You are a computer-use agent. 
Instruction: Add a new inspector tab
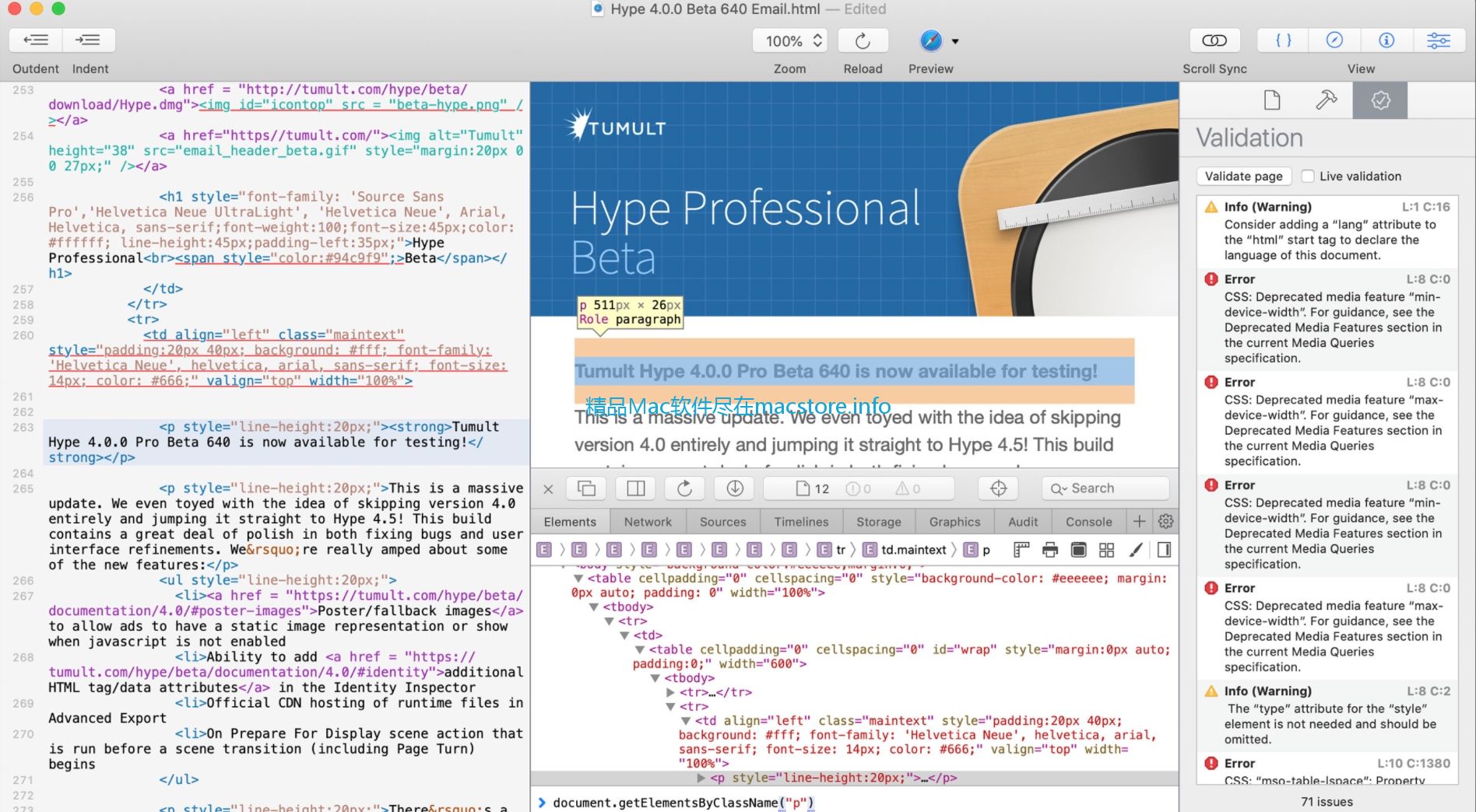1140,521
